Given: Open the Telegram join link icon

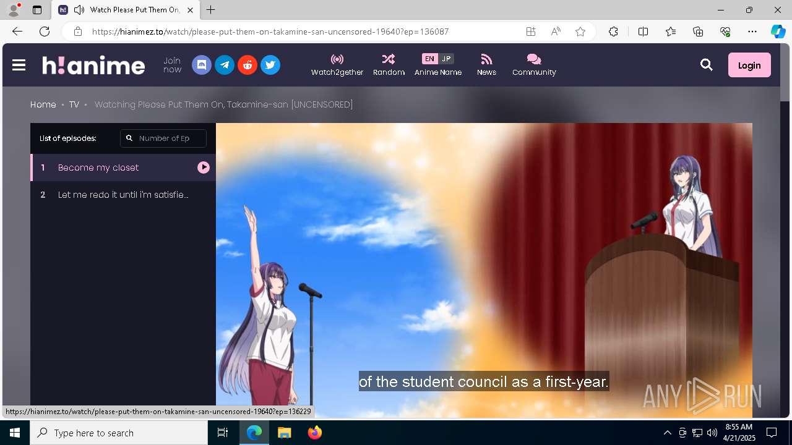Looking at the screenshot, I should (x=225, y=65).
